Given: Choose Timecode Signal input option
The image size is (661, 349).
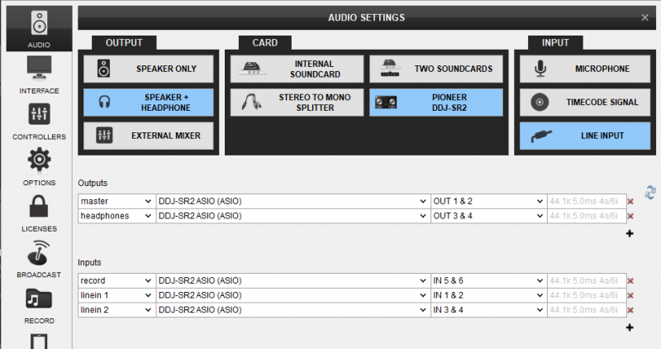Looking at the screenshot, I should 585,102.
